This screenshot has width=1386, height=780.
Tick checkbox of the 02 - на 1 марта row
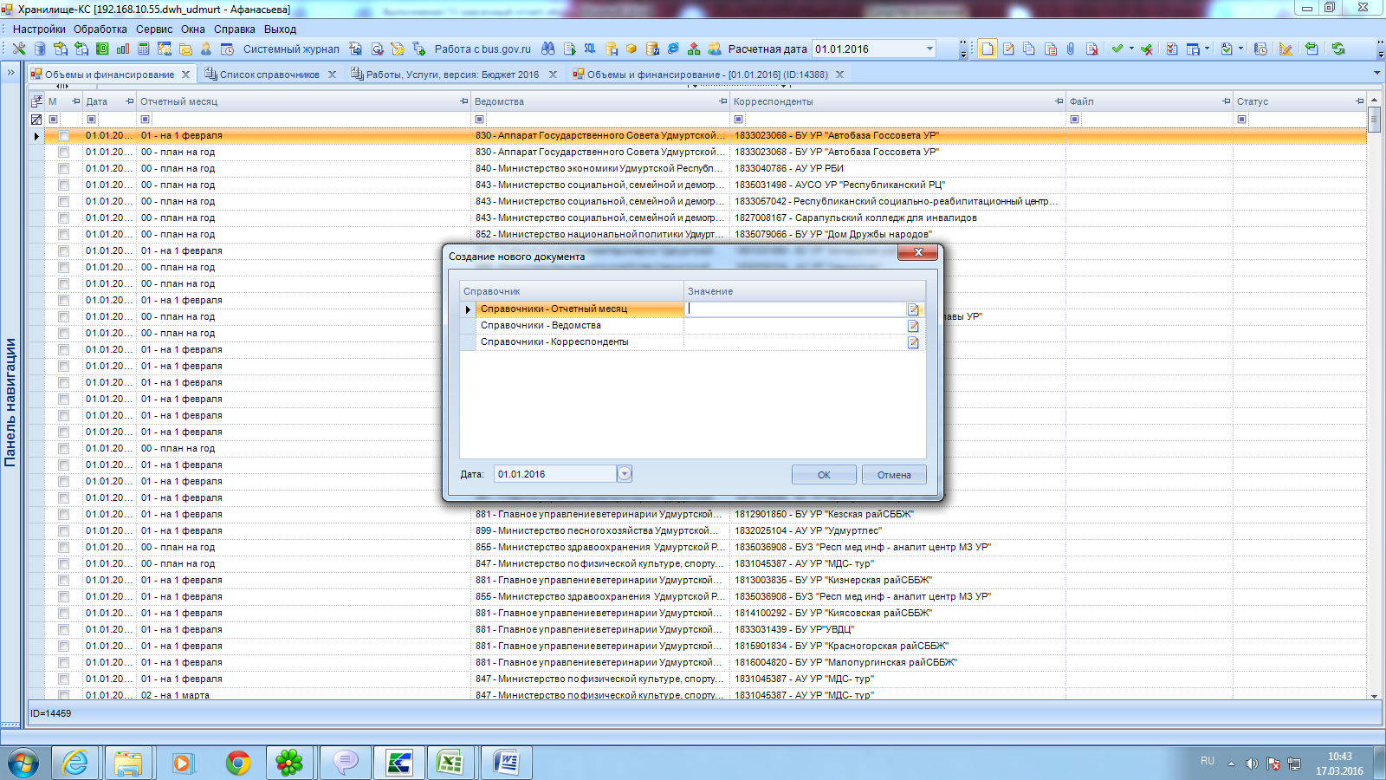(x=63, y=695)
